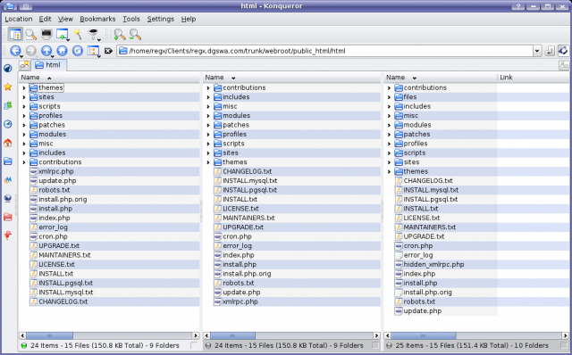Click the File Management view mode icon

click(15, 35)
